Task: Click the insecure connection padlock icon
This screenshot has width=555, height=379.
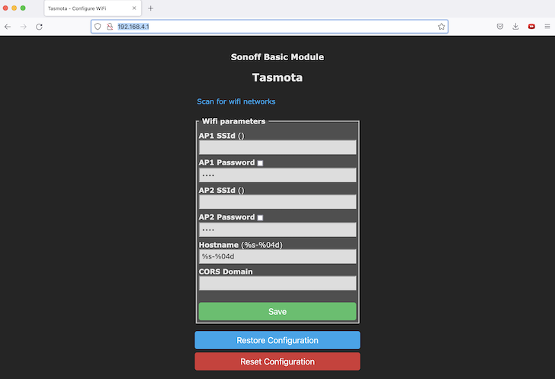Action: point(110,27)
